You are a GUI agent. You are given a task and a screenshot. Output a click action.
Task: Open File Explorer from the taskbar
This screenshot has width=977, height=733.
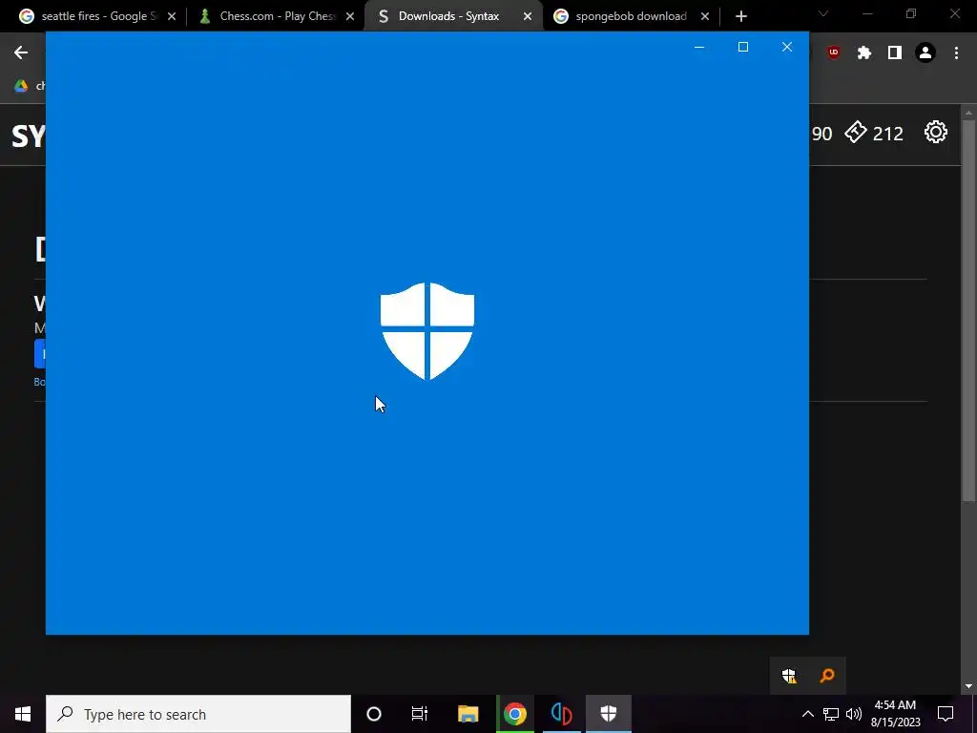coord(468,714)
